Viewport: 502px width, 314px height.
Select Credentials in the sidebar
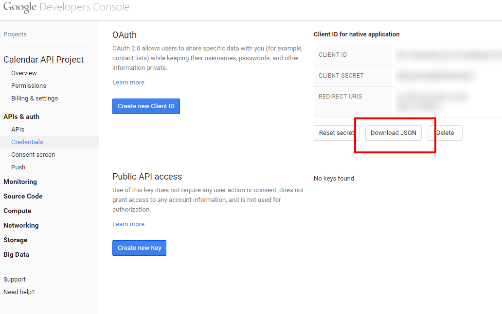coord(27,142)
